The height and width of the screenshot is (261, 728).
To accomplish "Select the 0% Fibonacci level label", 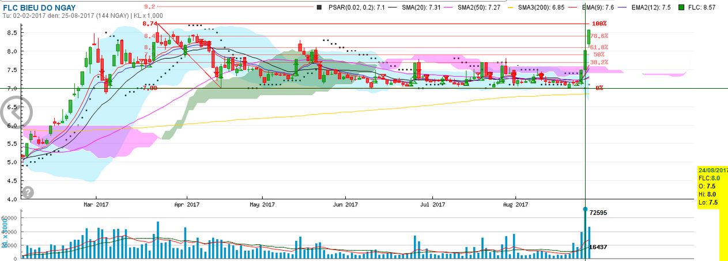I will click(599, 88).
